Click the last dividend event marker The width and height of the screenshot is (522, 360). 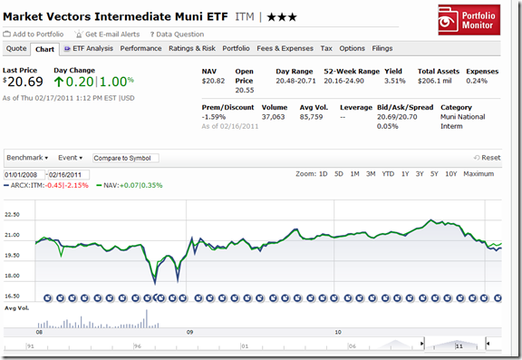click(498, 298)
